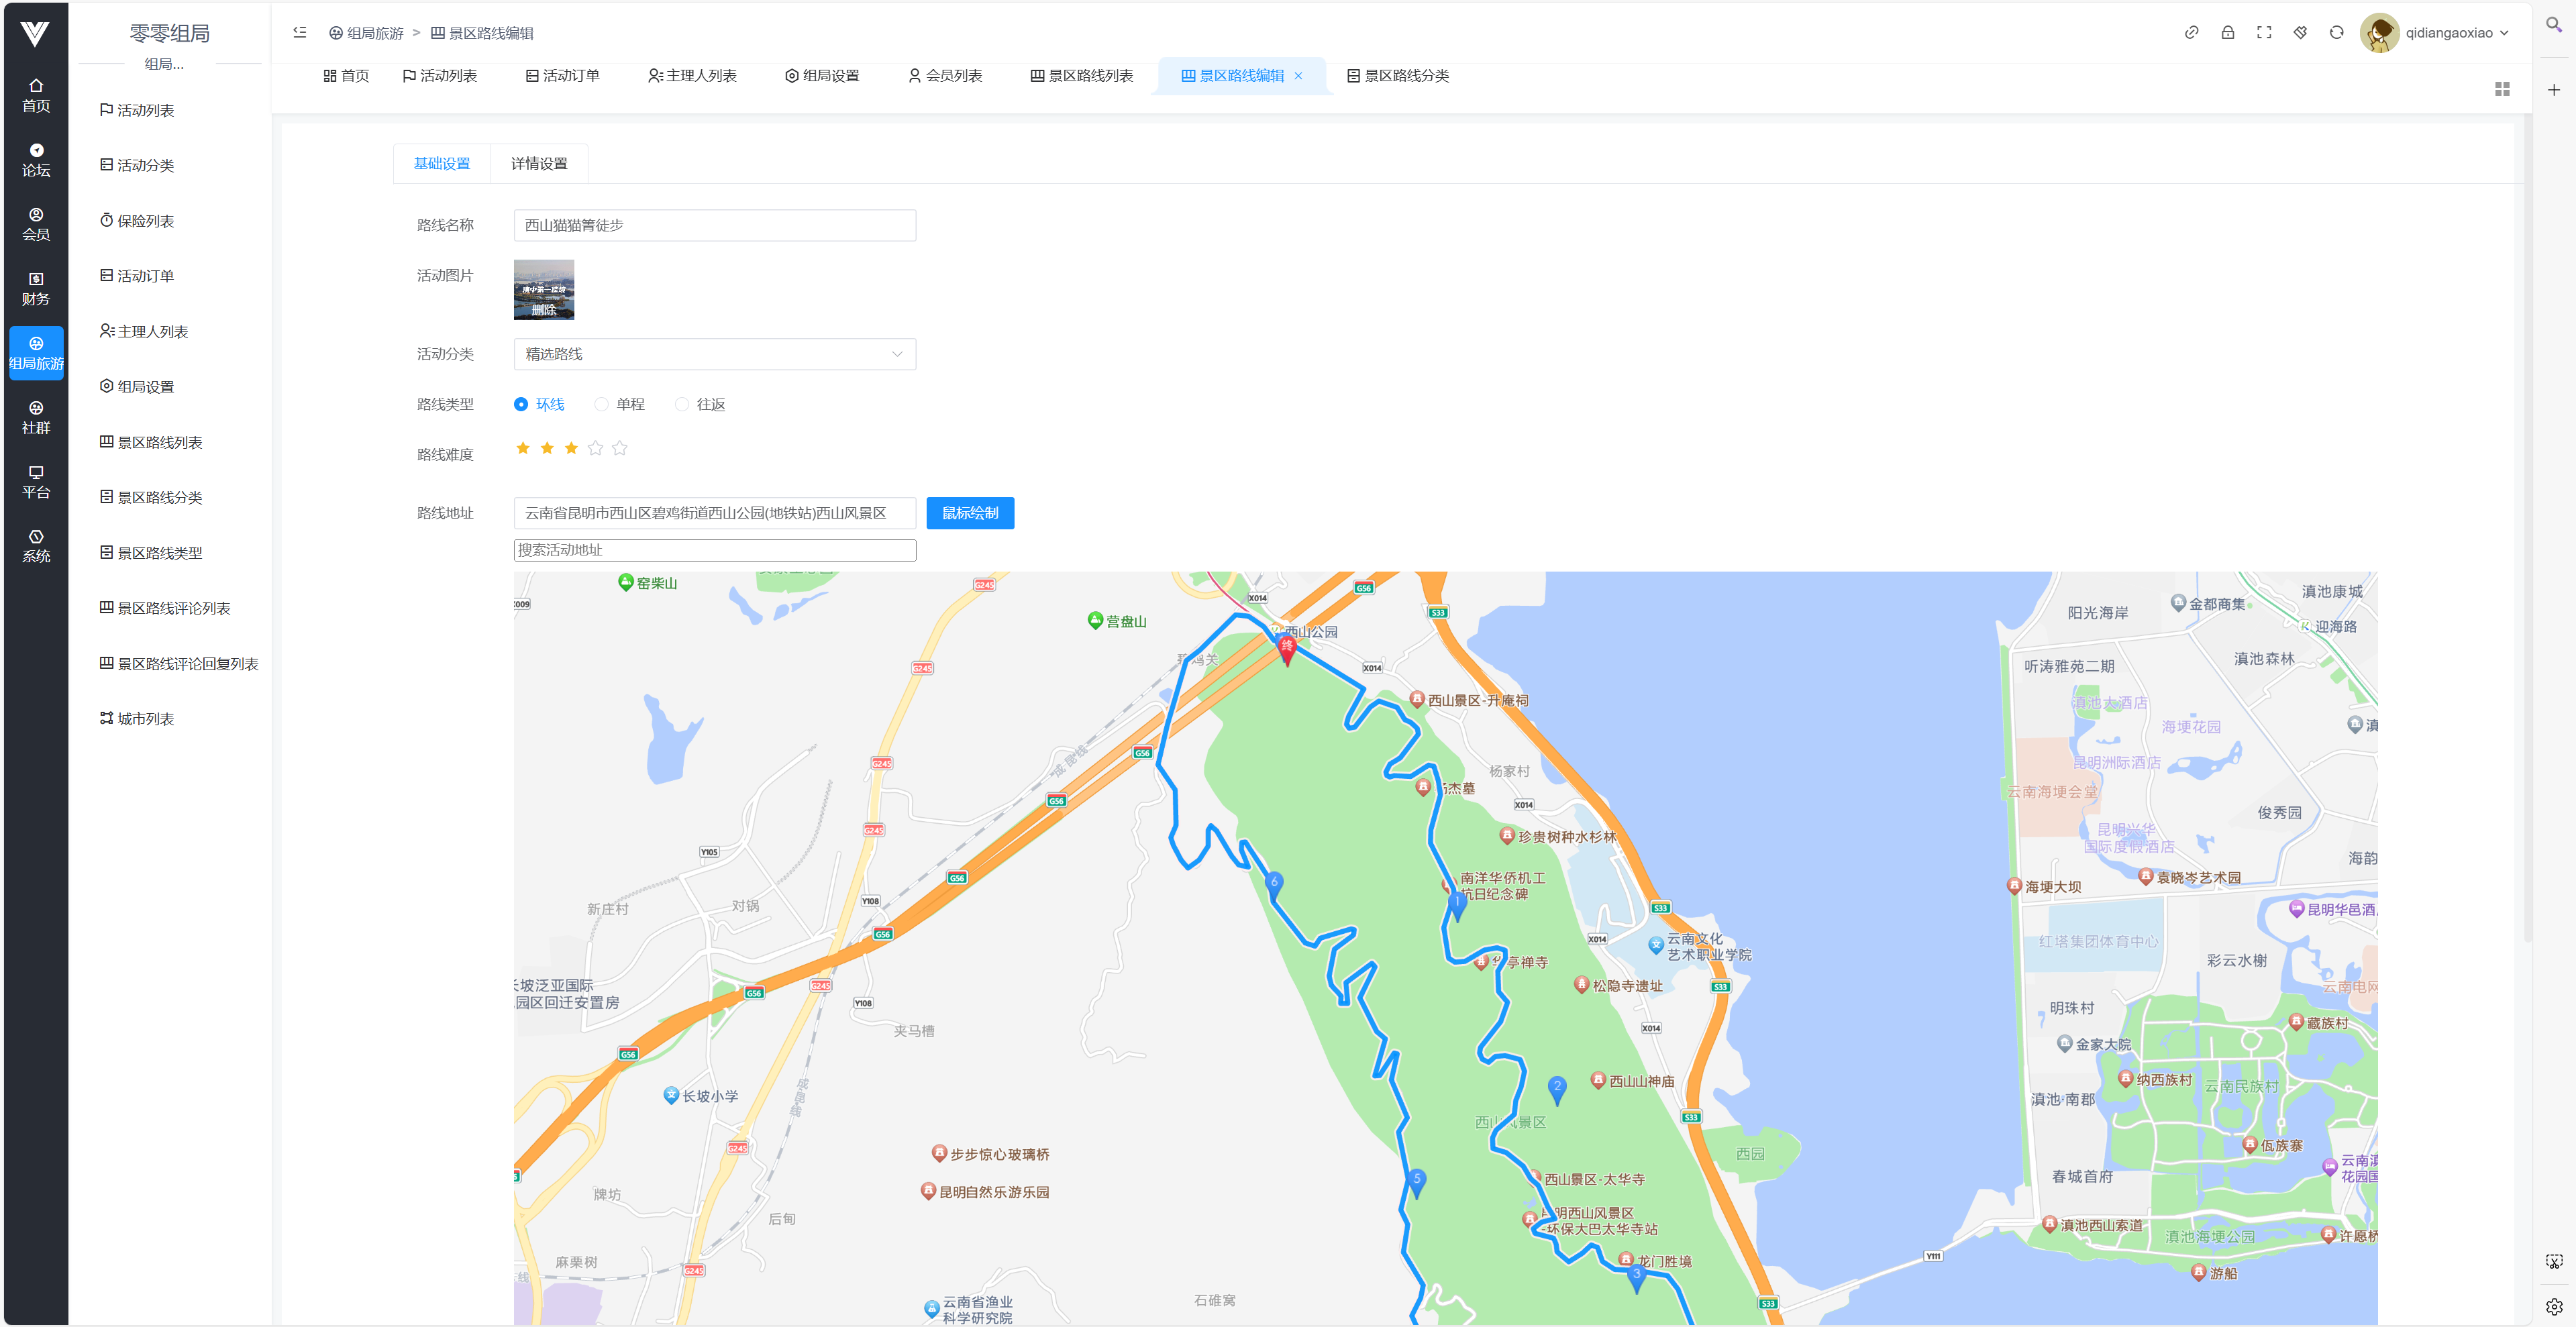This screenshot has height=1327, width=2576.
Task: Select the 环线 route type
Action: tap(521, 404)
